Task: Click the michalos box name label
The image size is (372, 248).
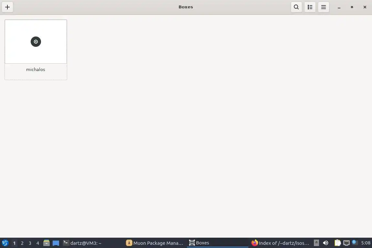Action: click(x=36, y=69)
